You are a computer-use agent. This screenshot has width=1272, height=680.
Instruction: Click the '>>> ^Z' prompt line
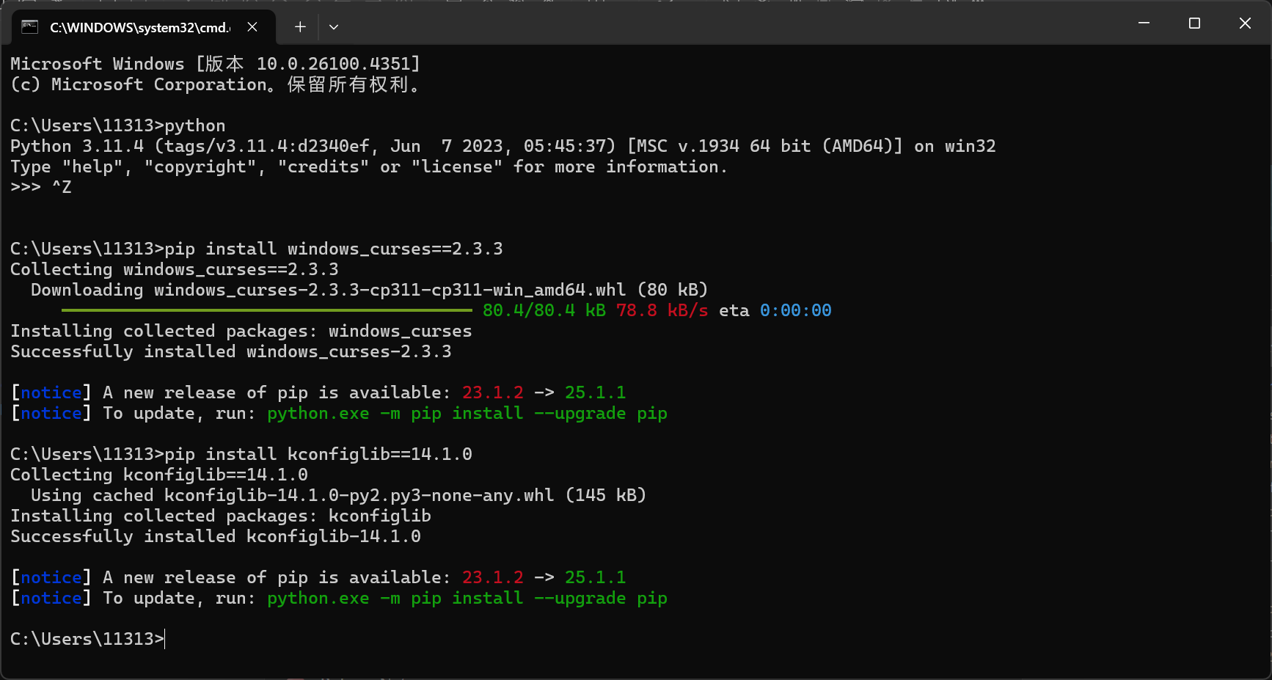click(x=41, y=187)
